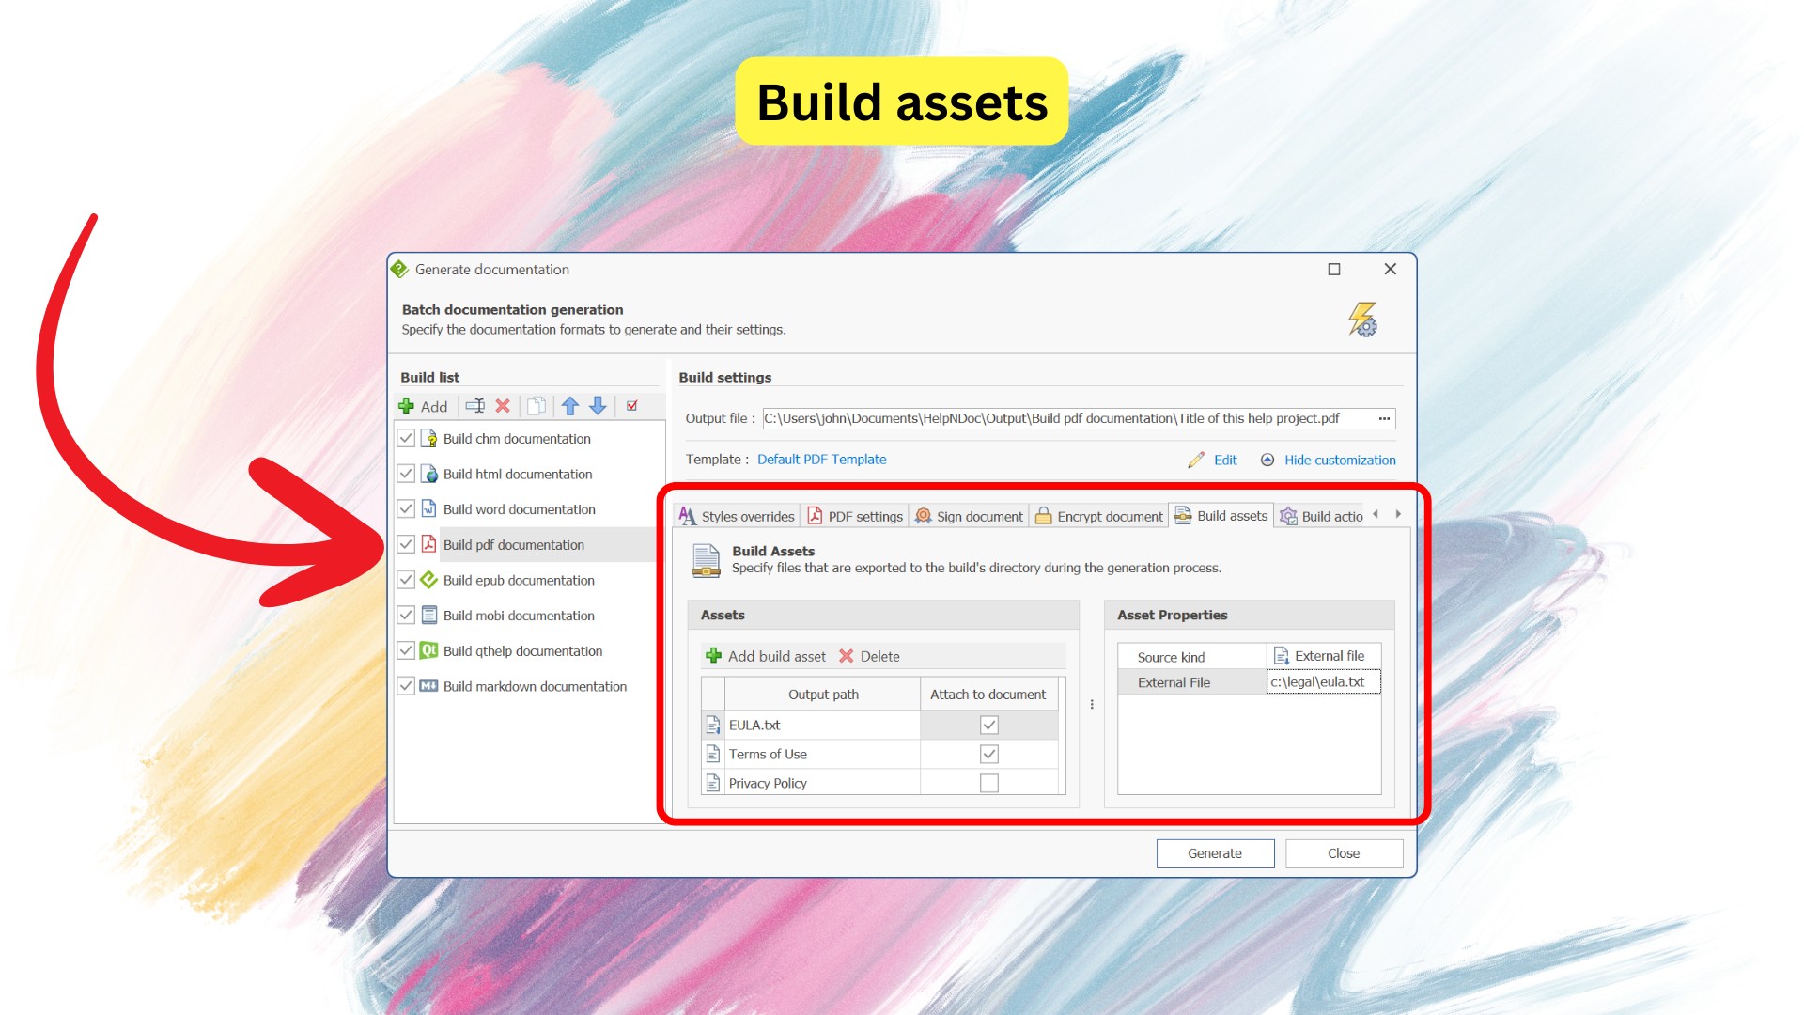
Task: Click External File path field c:\legal\eula.txt
Action: pyautogui.click(x=1324, y=682)
